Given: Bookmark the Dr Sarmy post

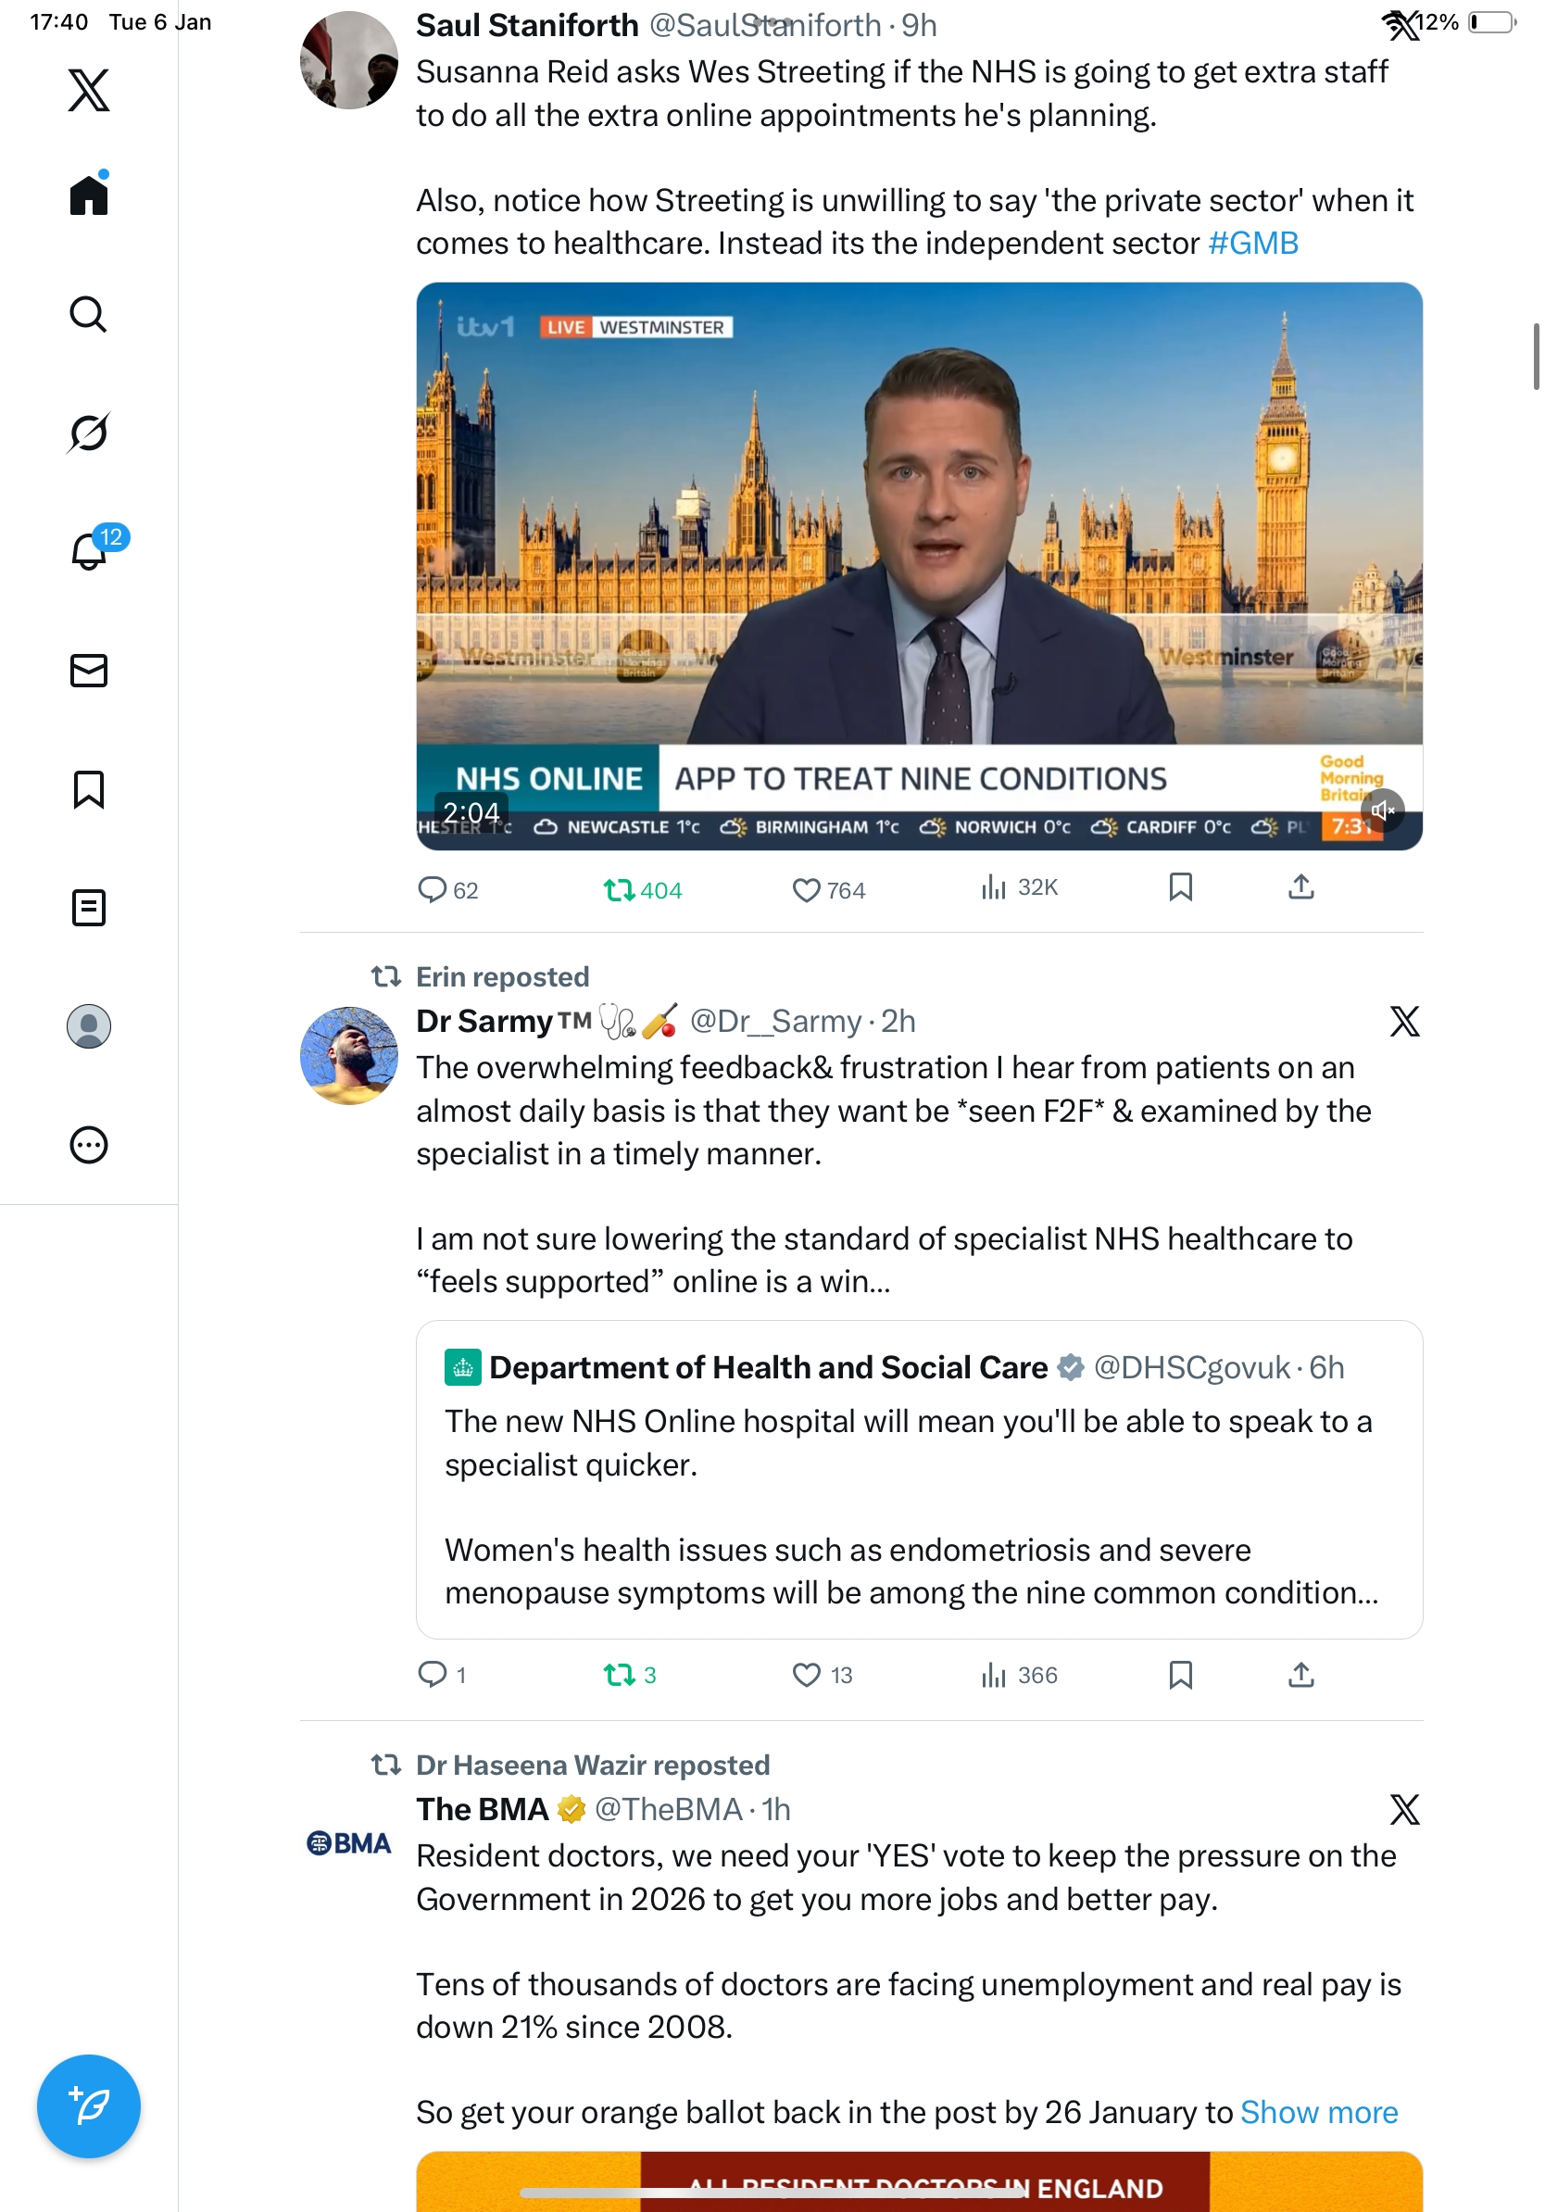Looking at the screenshot, I should tap(1180, 1675).
